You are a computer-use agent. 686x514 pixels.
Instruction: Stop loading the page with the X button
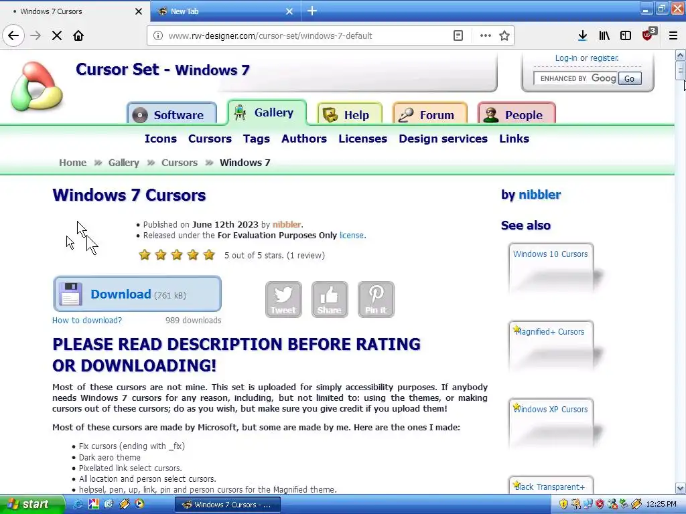[57, 35]
